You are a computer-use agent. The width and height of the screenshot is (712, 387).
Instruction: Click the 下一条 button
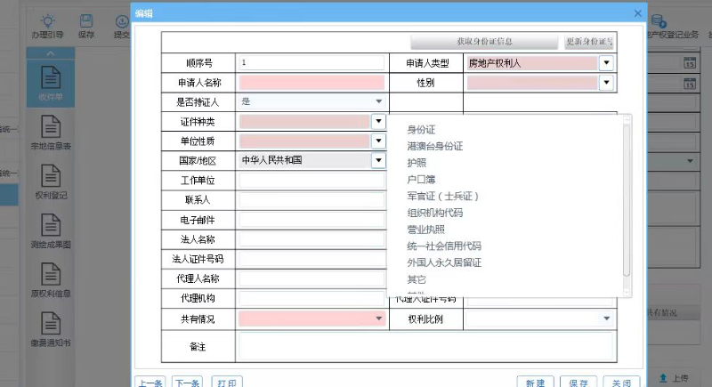tap(187, 383)
